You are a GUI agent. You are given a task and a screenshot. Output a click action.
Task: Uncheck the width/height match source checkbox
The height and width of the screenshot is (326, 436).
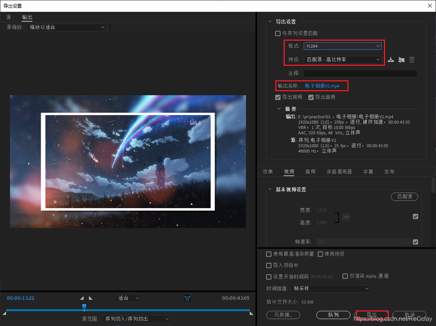[415, 216]
